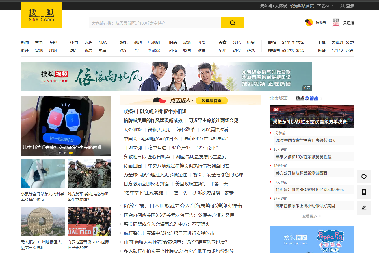
Task: Open the 关注流 link
Action: coord(348,23)
